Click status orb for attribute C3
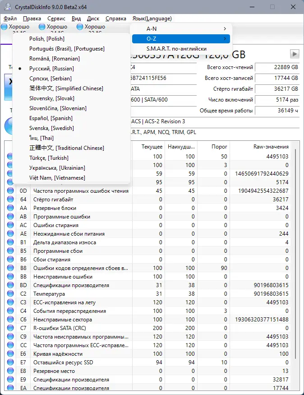304x395 pixels. (10, 302)
